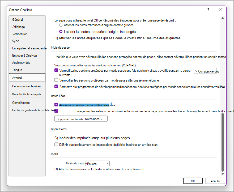Screen dimensions: 234x192
Task: Enable 'Verrouiller les sections dès que je m'en éloigne'
Action: (56, 80)
